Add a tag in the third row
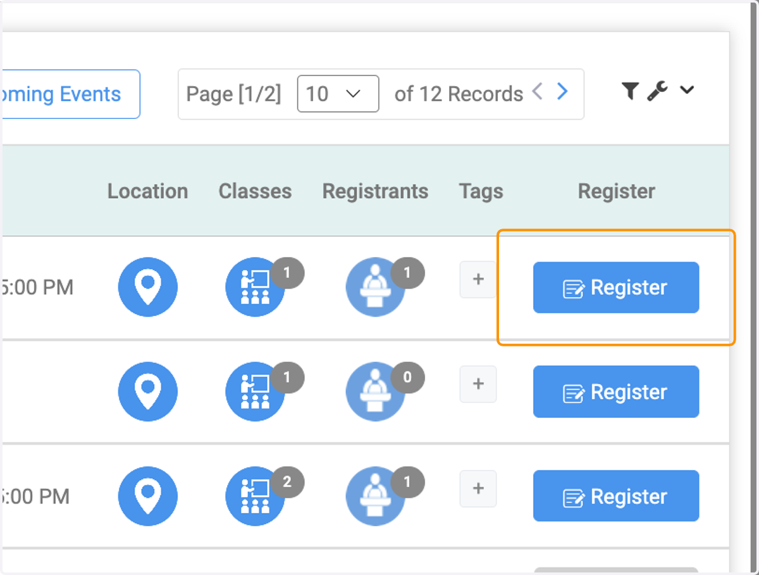Image resolution: width=759 pixels, height=575 pixels. (x=478, y=488)
